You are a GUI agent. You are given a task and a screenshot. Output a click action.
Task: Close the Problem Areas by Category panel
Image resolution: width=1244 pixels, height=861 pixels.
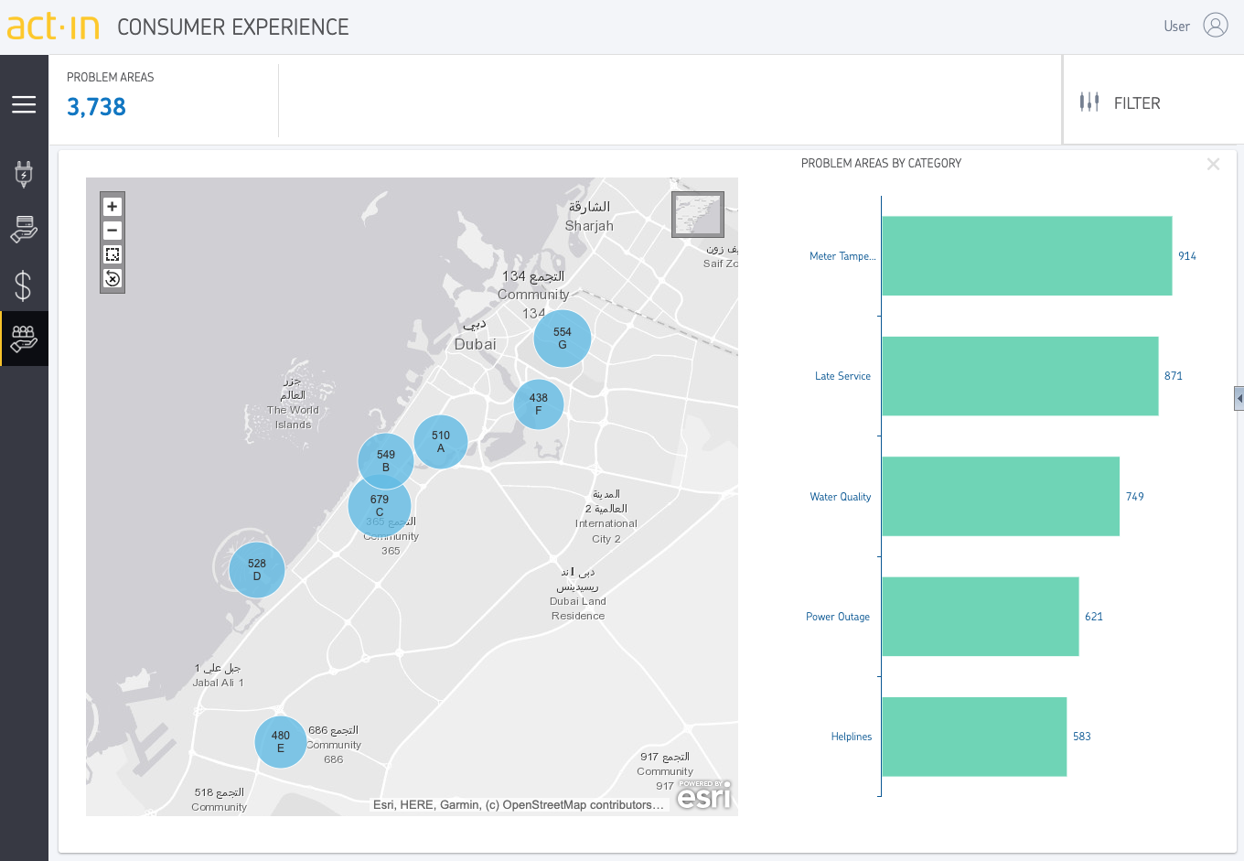(x=1213, y=165)
